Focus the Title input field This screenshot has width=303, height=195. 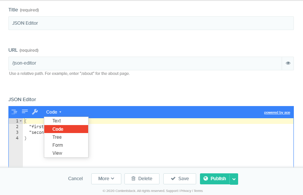click(151, 23)
